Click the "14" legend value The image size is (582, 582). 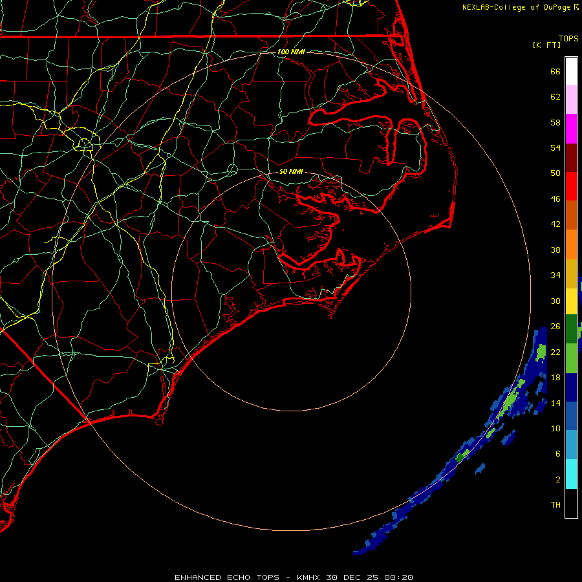pos(555,403)
